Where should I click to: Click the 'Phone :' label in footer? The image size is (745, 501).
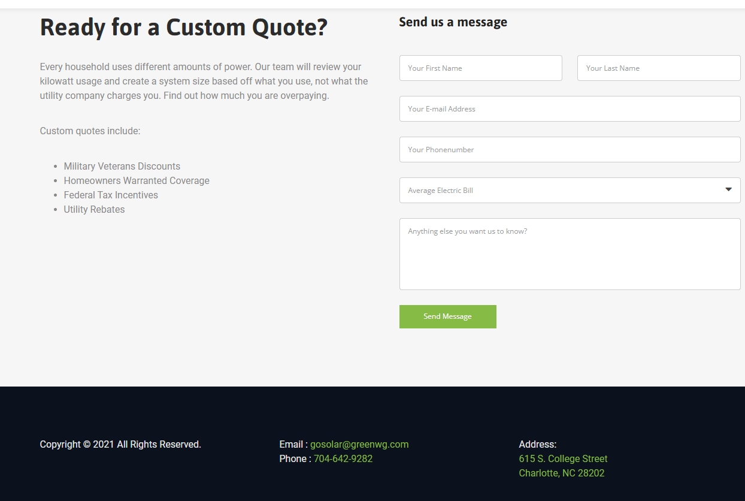(x=295, y=459)
